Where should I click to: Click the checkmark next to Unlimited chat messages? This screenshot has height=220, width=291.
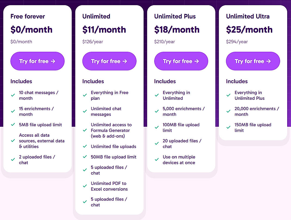tap(85, 111)
